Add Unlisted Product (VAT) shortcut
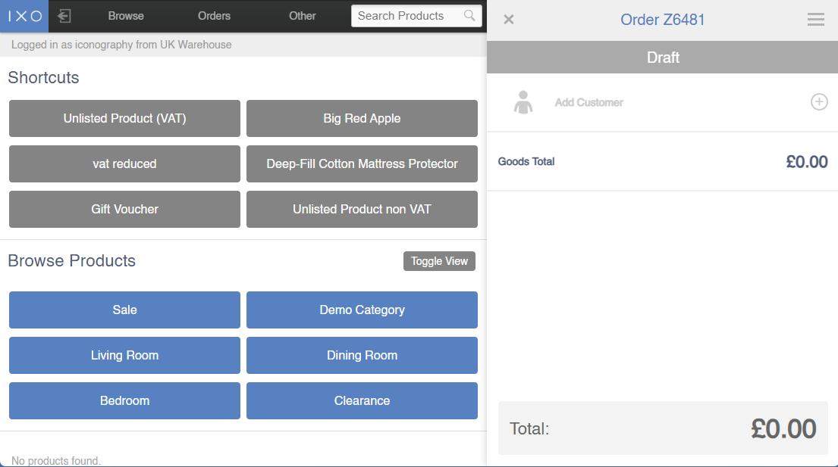Image resolution: width=838 pixels, height=467 pixels. [x=124, y=119]
